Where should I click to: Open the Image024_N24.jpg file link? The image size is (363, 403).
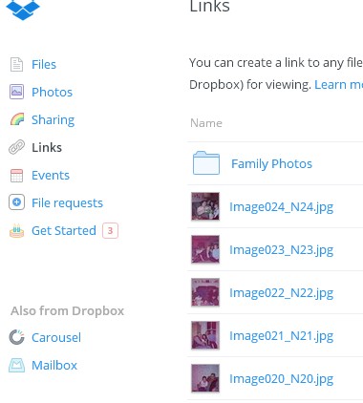[x=281, y=207]
